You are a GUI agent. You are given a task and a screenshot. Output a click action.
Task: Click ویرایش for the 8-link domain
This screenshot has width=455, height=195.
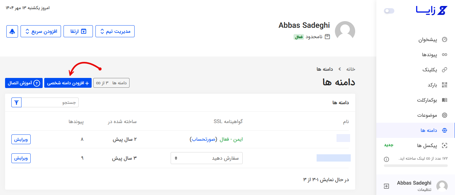(x=21, y=139)
